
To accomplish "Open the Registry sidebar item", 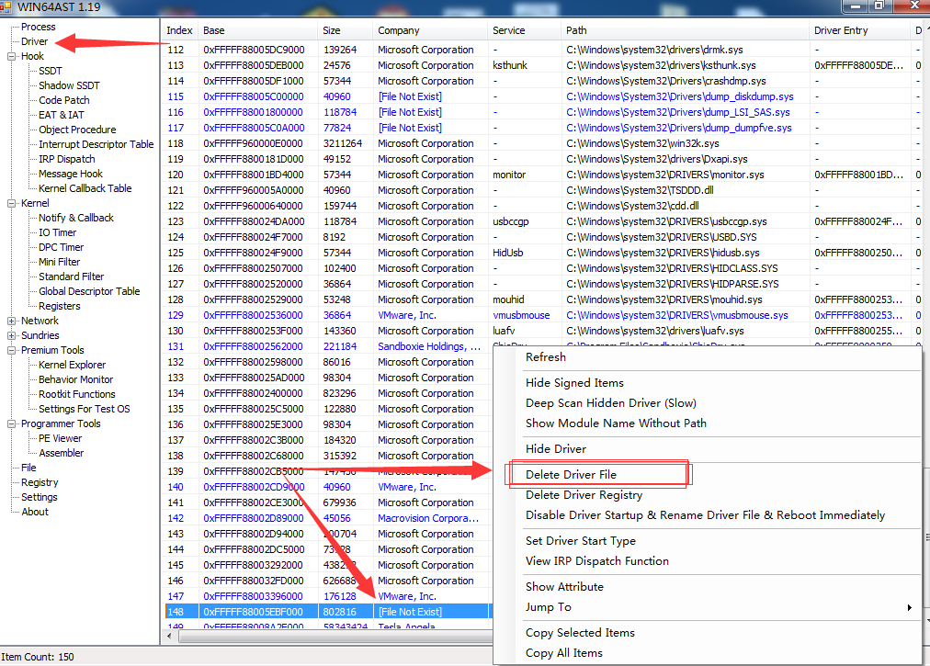I will [40, 482].
